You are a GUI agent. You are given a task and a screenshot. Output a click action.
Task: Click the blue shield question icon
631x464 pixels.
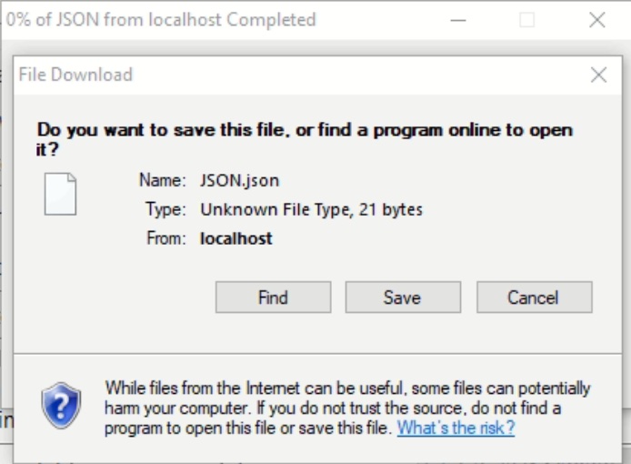[x=61, y=406]
